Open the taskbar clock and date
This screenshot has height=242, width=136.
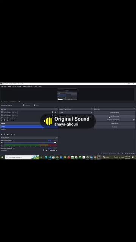click(128, 157)
